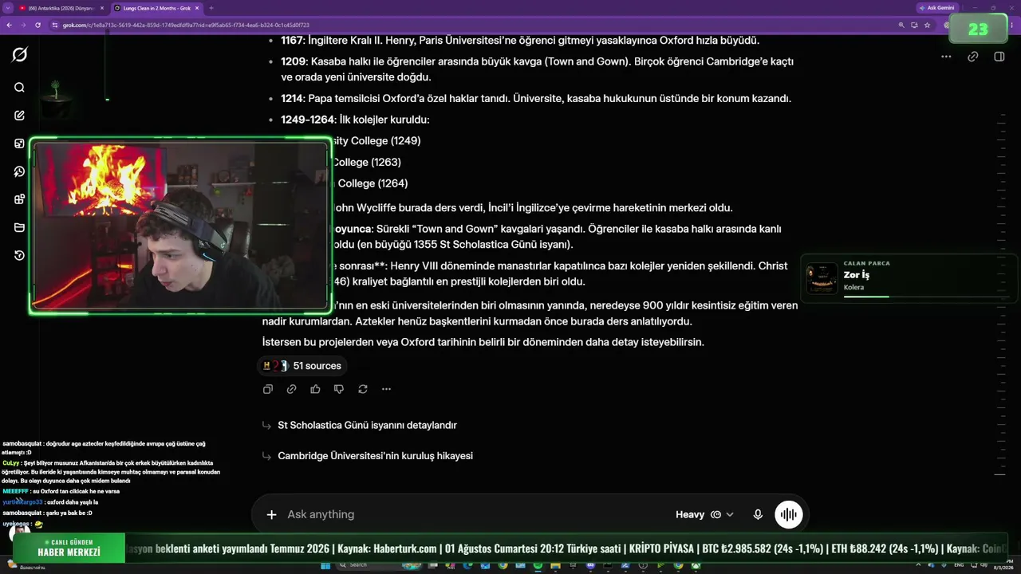Copy a share link to the response
1021x574 pixels.
(292, 389)
